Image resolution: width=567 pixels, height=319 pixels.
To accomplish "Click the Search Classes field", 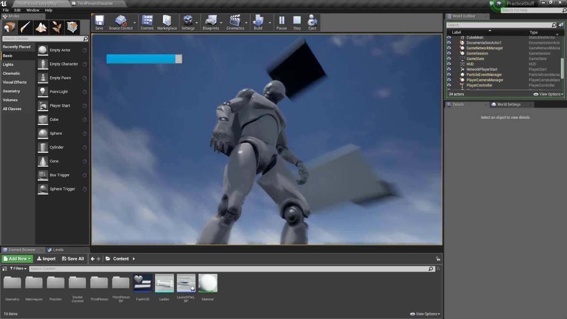I will [x=43, y=39].
